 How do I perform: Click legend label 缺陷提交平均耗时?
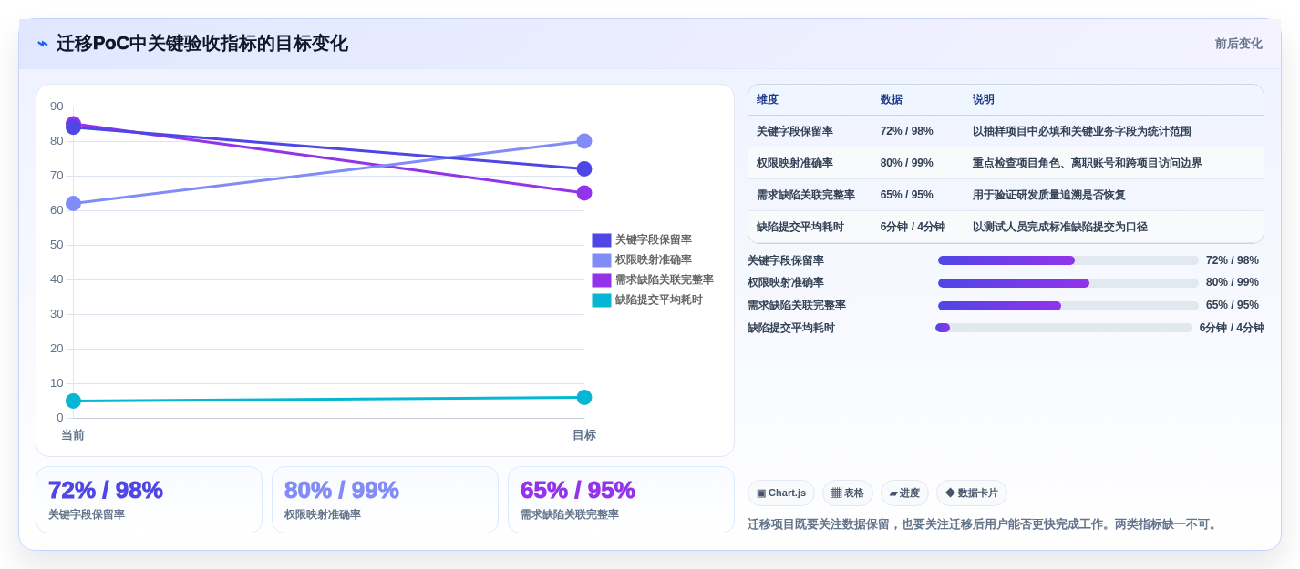[659, 300]
